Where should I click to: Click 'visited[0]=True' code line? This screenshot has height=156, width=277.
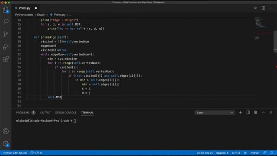pos(54,50)
